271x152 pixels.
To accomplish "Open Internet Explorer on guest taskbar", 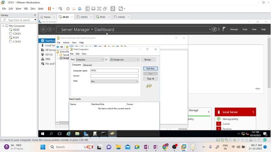I will tap(69, 133).
